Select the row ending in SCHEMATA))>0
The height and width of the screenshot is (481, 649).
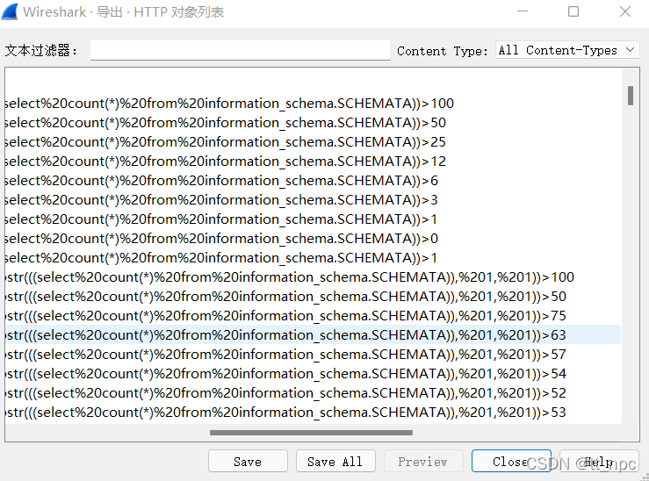(x=313, y=239)
